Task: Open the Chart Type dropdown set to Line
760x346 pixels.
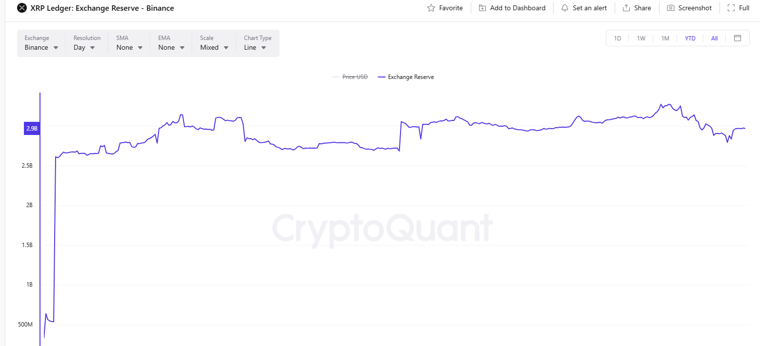Action: 258,43
